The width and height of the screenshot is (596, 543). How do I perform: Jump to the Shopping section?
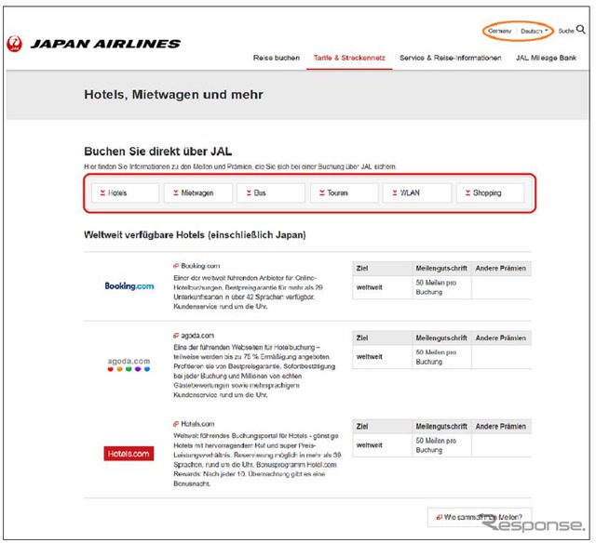[491, 192]
